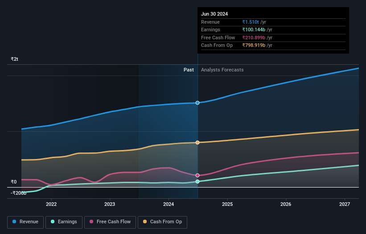Click the ₹100.144b earnings value
366x234 pixels.
pos(254,29)
